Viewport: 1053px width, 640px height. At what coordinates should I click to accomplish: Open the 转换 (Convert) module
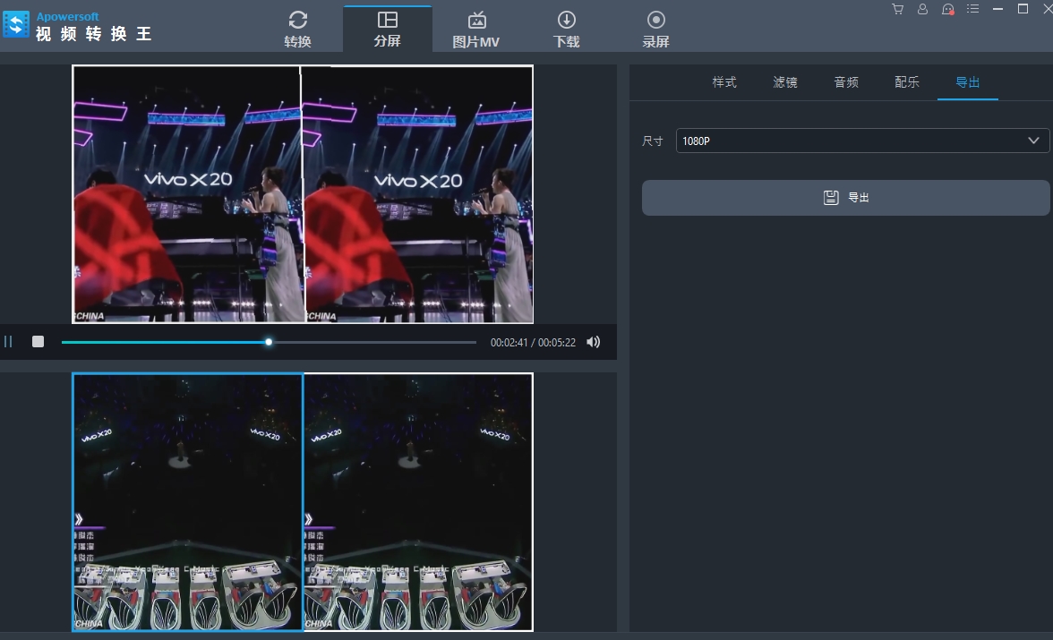click(x=298, y=29)
